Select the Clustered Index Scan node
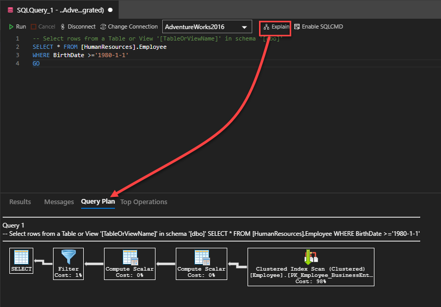This screenshot has height=307, width=441. tap(311, 267)
